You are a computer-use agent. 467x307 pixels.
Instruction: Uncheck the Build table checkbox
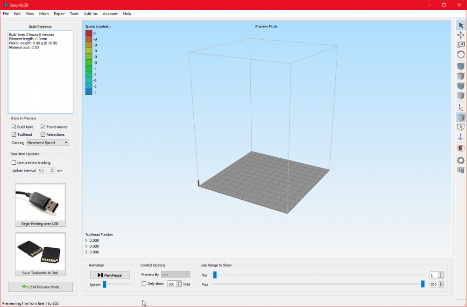coord(14,127)
